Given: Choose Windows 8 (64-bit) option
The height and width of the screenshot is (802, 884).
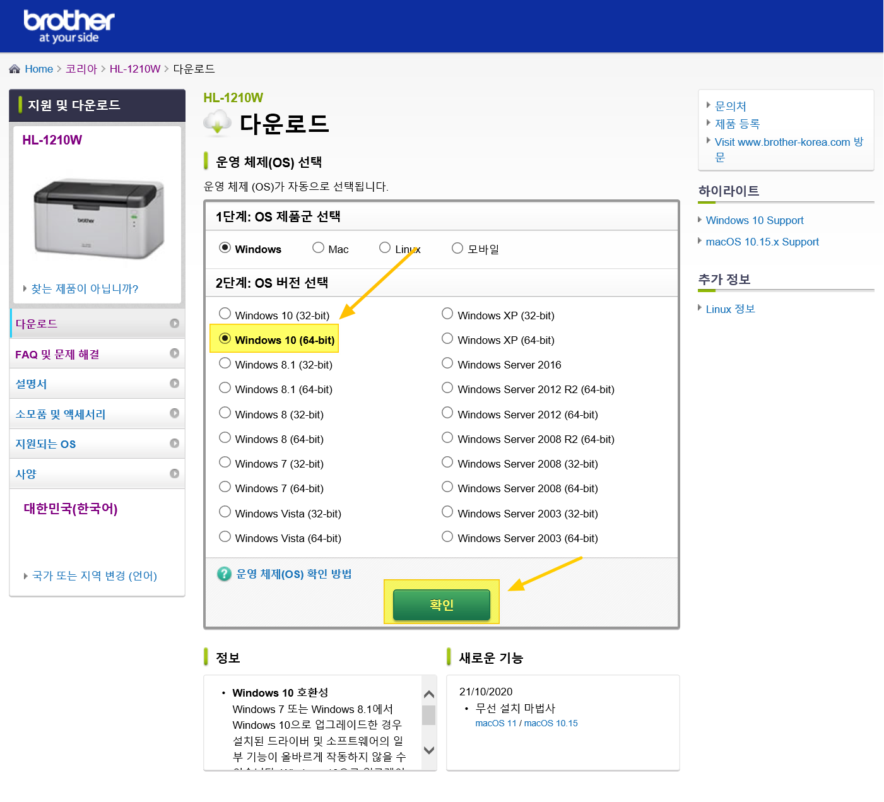Looking at the screenshot, I should coord(225,437).
